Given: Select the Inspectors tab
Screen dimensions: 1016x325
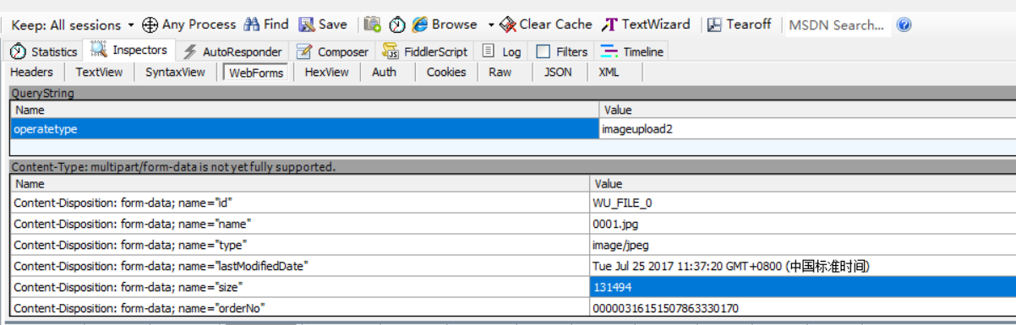Looking at the screenshot, I should (129, 51).
